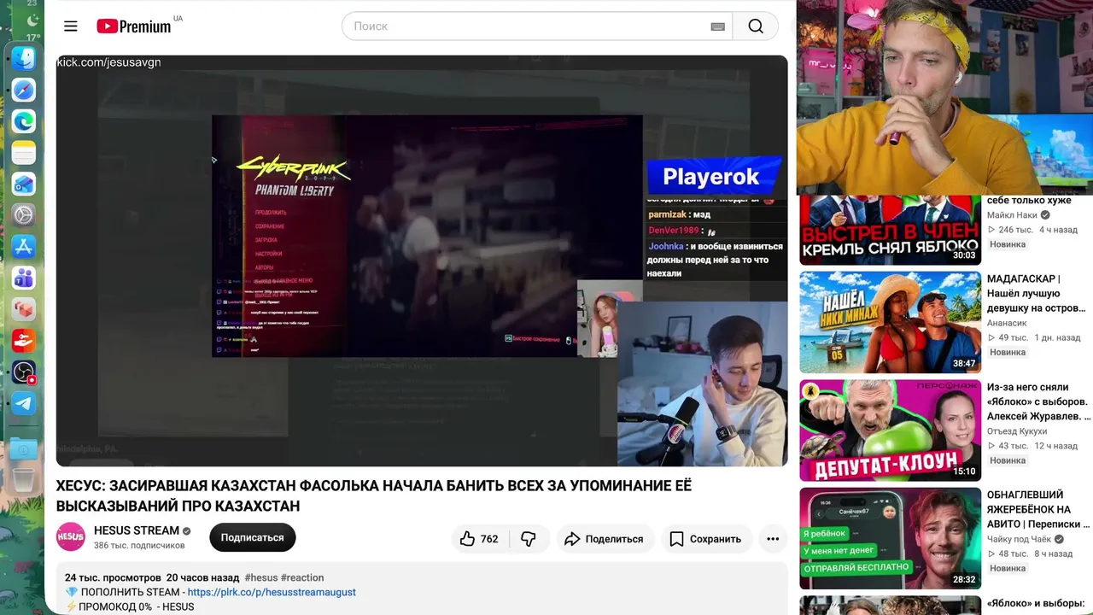The image size is (1093, 615).
Task: Open the МАДАГАСКАР video title
Action: [1037, 293]
